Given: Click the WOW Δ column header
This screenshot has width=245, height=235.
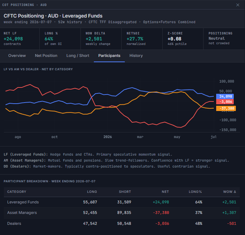Looking at the screenshot, I should [230, 191].
